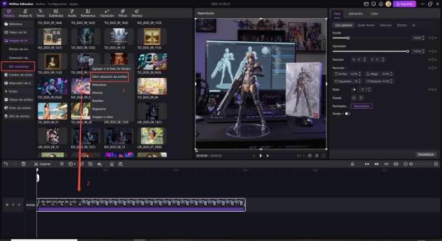Switch to the Animación tab

356,13
